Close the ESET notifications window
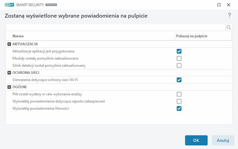 click(228, 5)
